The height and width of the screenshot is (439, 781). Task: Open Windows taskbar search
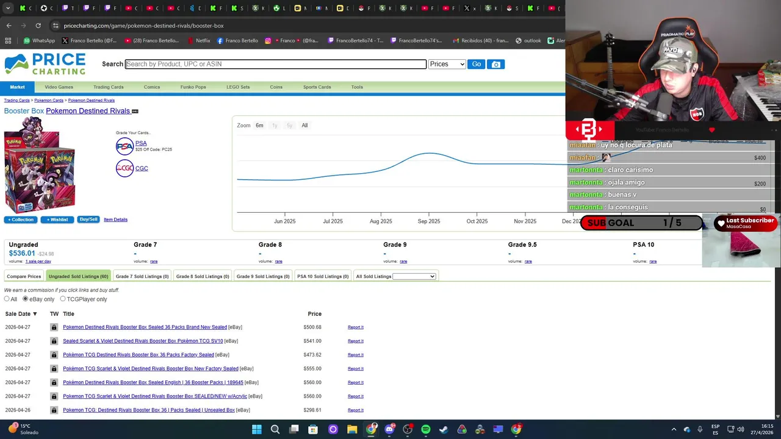(x=275, y=429)
